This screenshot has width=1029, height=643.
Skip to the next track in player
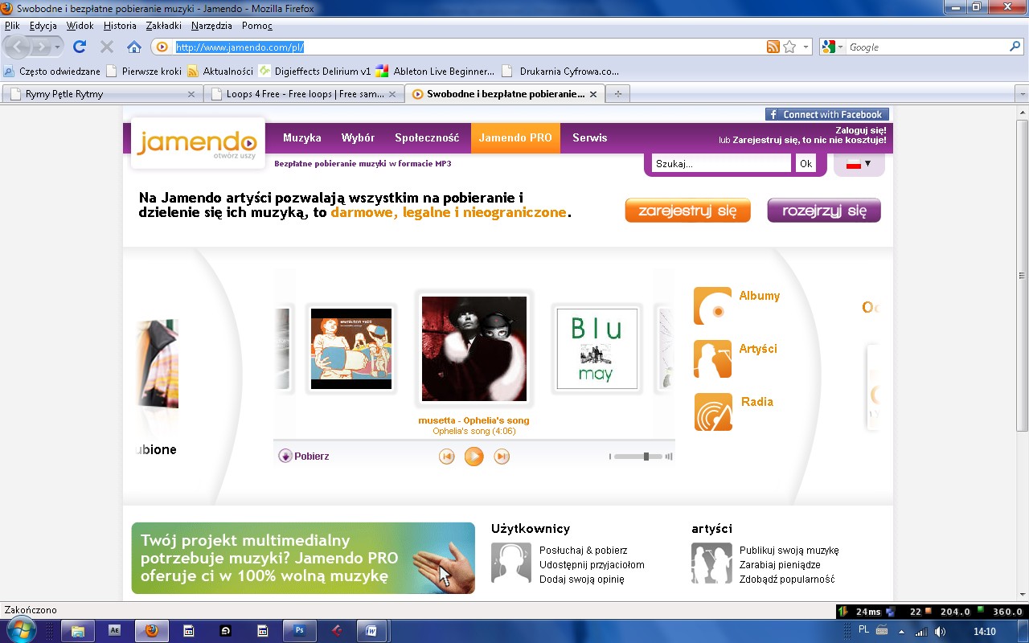(502, 457)
